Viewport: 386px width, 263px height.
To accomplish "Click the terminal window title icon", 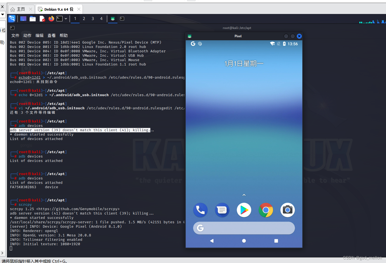I will click(x=12, y=28).
